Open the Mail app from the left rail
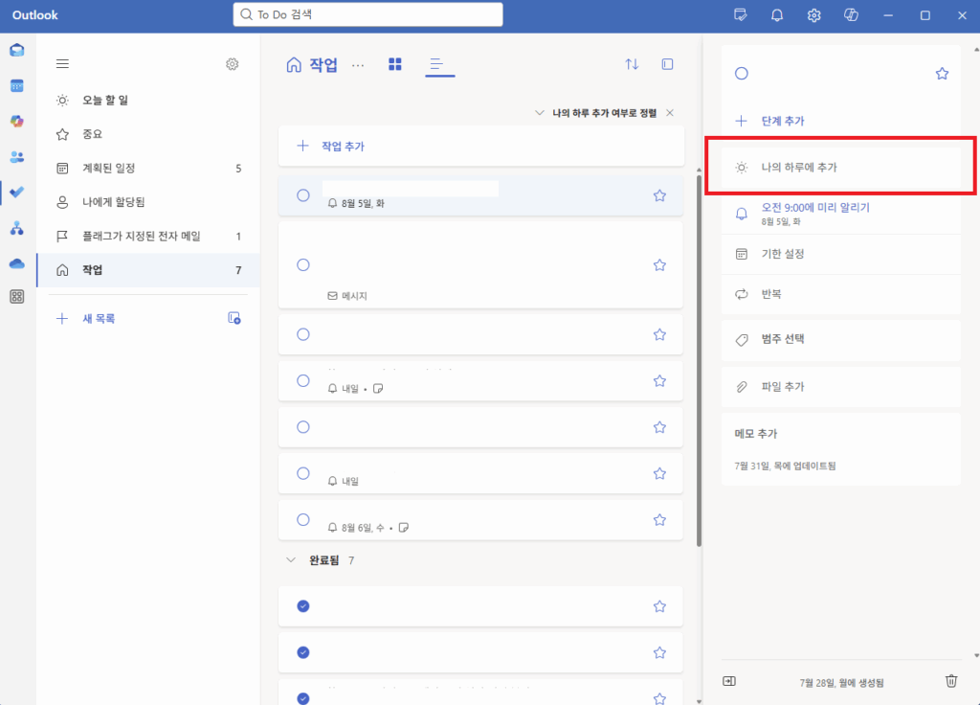This screenshot has height=705, width=980. tap(17, 50)
